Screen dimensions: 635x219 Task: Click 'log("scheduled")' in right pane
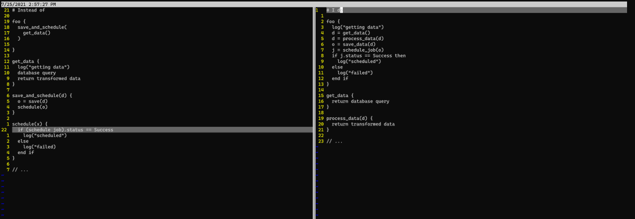click(359, 61)
